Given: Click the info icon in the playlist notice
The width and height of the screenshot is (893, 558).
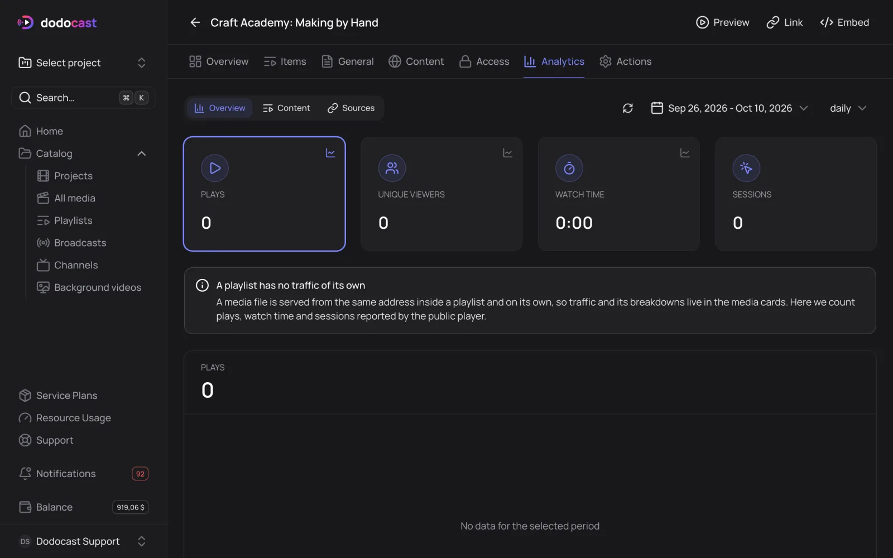Looking at the screenshot, I should pyautogui.click(x=202, y=285).
